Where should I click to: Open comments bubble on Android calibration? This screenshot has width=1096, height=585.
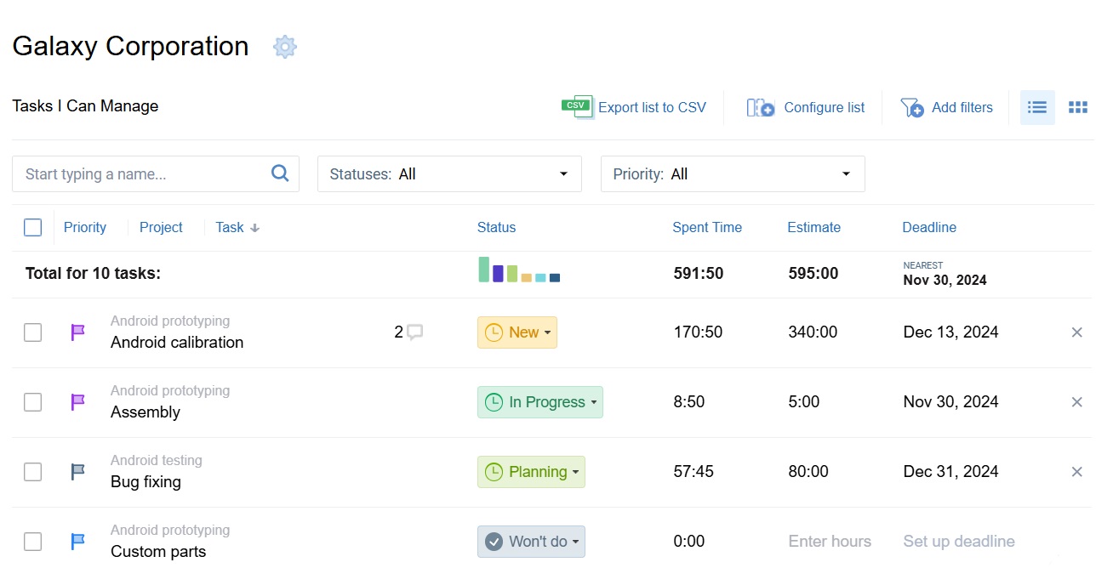pyautogui.click(x=414, y=332)
